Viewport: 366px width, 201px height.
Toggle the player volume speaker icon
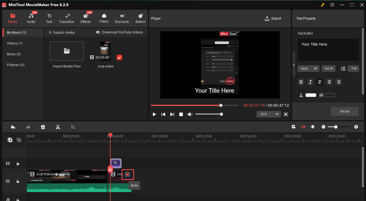pos(190,114)
